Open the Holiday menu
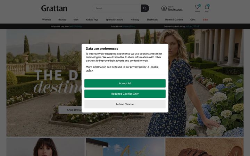This screenshot has height=156, width=250. click(x=135, y=19)
